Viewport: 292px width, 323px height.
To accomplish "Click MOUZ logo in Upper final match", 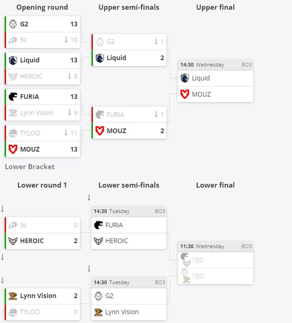I will pos(184,94).
